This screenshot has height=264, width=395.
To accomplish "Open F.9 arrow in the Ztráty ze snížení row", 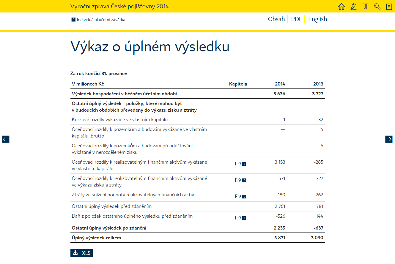I will [x=244, y=197].
